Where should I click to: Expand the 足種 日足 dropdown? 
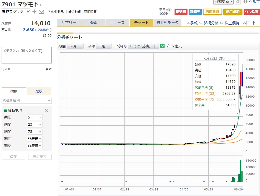104,46
